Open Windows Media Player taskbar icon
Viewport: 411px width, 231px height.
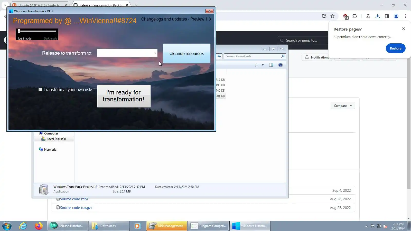pyautogui.click(x=137, y=226)
